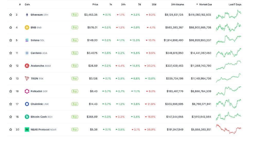Click the TRON coin logo icon
The height and width of the screenshot is (142, 253).
(27, 78)
